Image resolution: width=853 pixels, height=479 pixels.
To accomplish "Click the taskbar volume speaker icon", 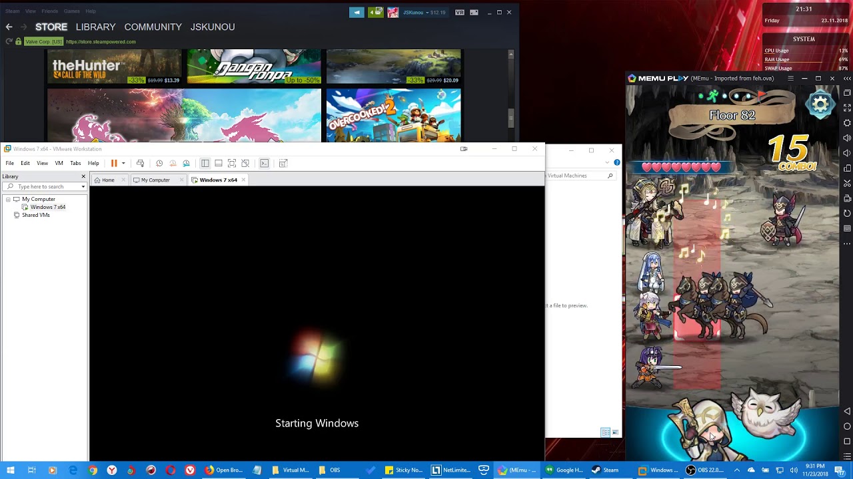I will coord(794,470).
